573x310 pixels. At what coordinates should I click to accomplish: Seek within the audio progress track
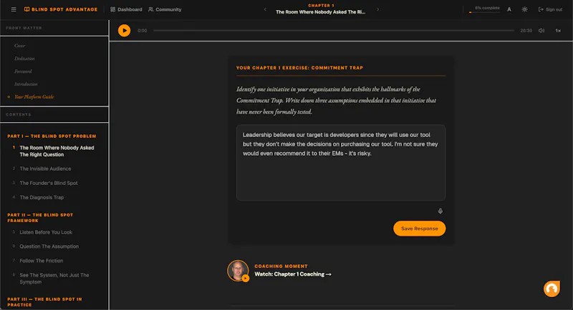334,31
